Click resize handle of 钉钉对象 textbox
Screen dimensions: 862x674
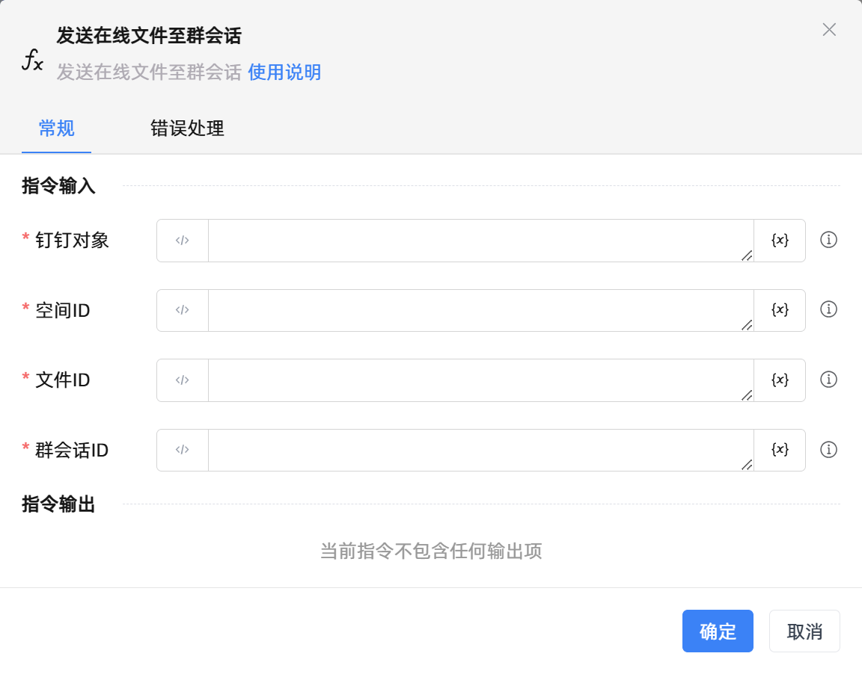[x=747, y=256]
